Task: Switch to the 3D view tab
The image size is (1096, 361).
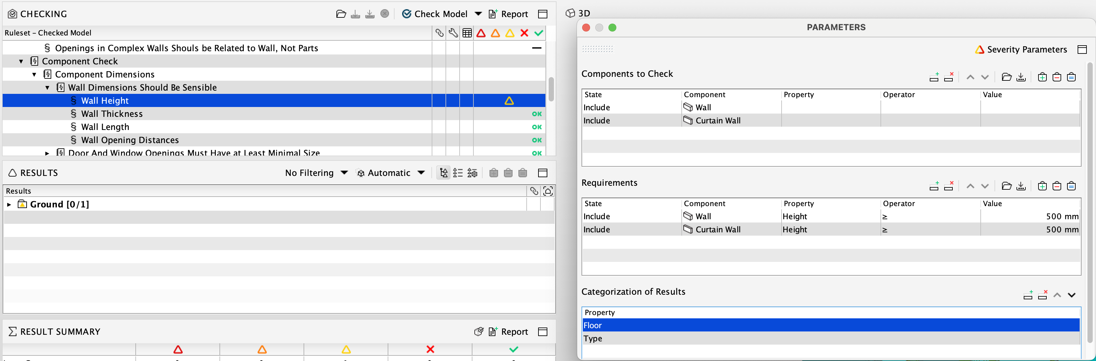Action: tap(578, 13)
